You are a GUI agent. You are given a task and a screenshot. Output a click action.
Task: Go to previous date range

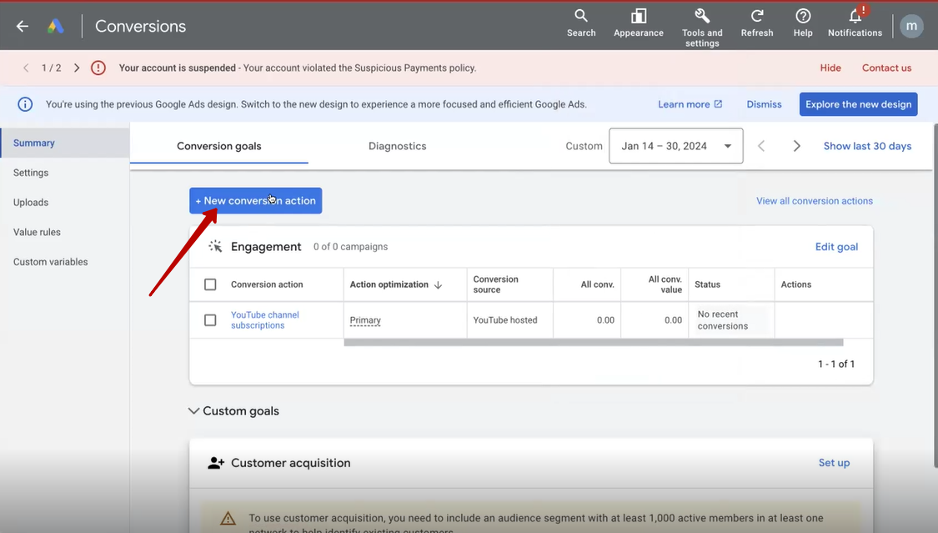pos(761,146)
